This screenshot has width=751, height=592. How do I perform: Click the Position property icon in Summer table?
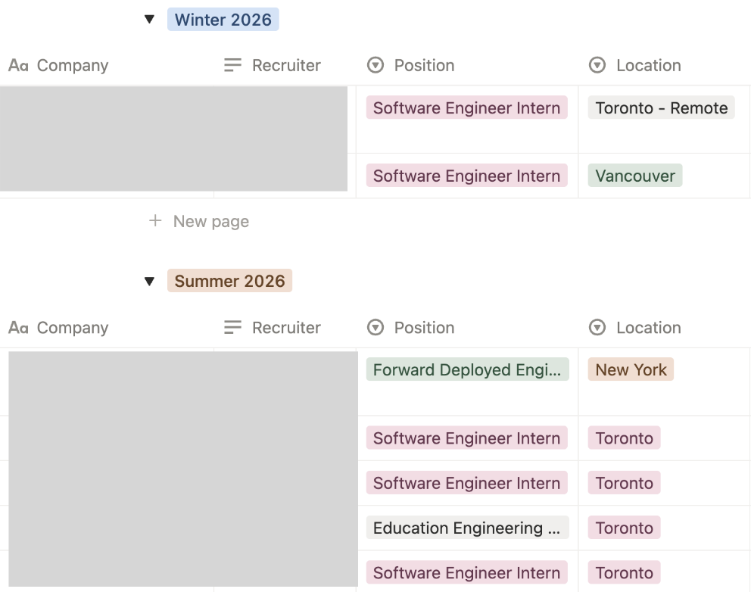click(375, 327)
